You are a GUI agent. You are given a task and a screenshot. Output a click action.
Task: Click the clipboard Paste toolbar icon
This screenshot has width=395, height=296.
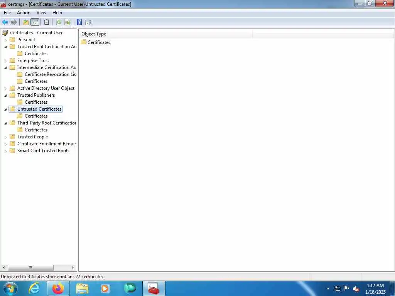47,22
